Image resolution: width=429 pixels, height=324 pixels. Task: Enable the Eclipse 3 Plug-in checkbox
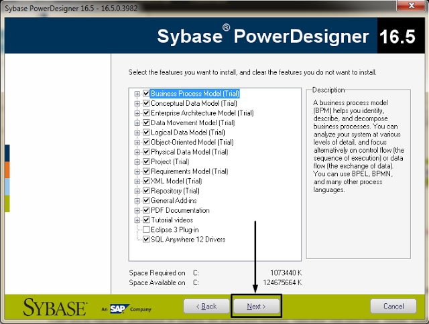click(x=146, y=230)
